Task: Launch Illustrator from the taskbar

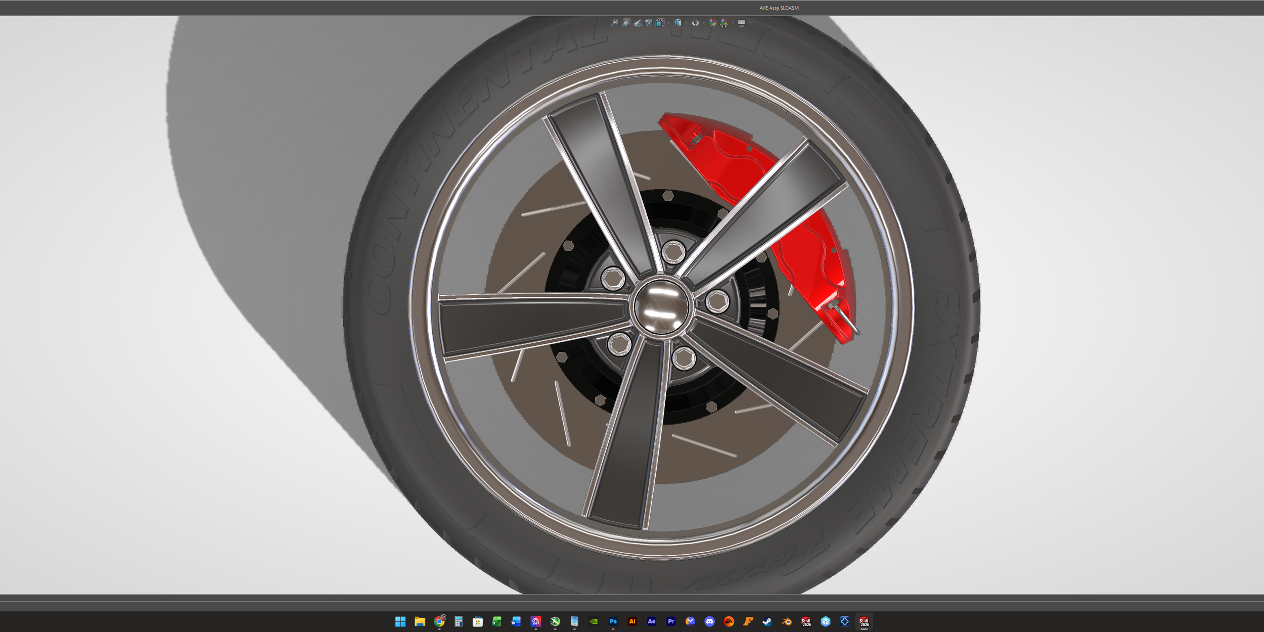Action: click(x=632, y=622)
